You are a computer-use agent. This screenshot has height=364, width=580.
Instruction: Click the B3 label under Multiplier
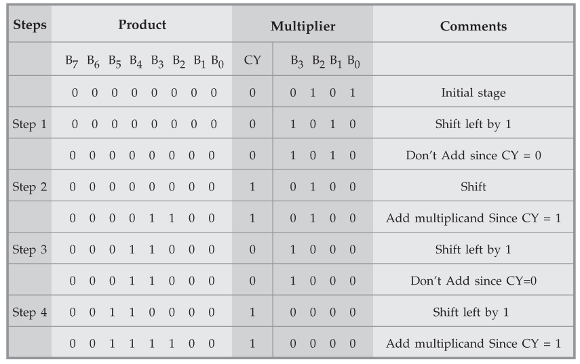tap(297, 62)
